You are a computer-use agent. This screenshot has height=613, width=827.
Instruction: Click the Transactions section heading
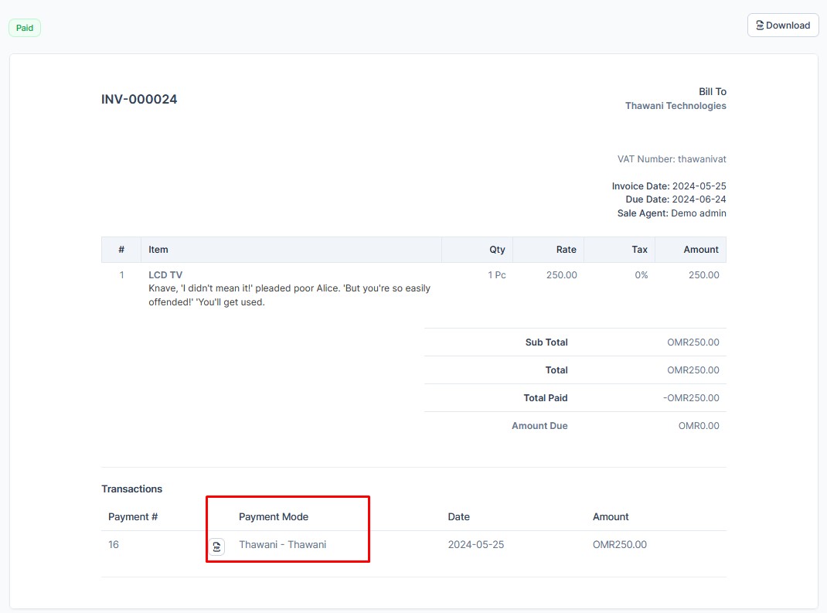tap(131, 489)
